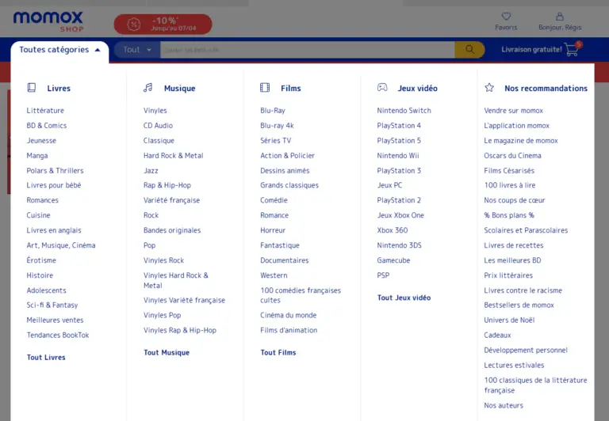Collapse the Toutes catégories menu
Screen dimensions: 609x421
coord(59,50)
